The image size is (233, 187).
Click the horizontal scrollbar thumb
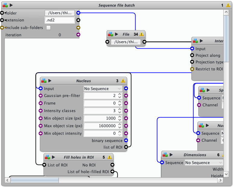(x=35, y=180)
